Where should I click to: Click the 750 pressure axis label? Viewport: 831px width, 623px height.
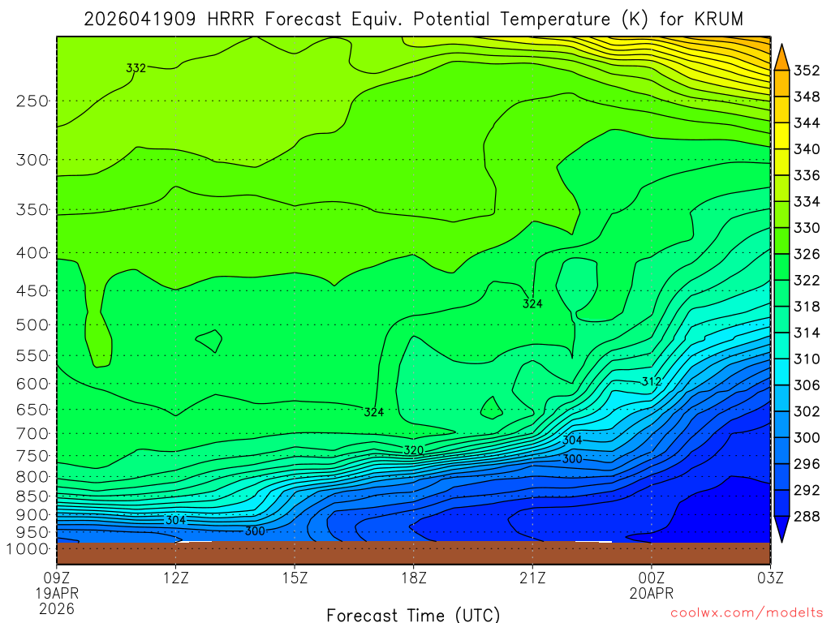(32, 456)
